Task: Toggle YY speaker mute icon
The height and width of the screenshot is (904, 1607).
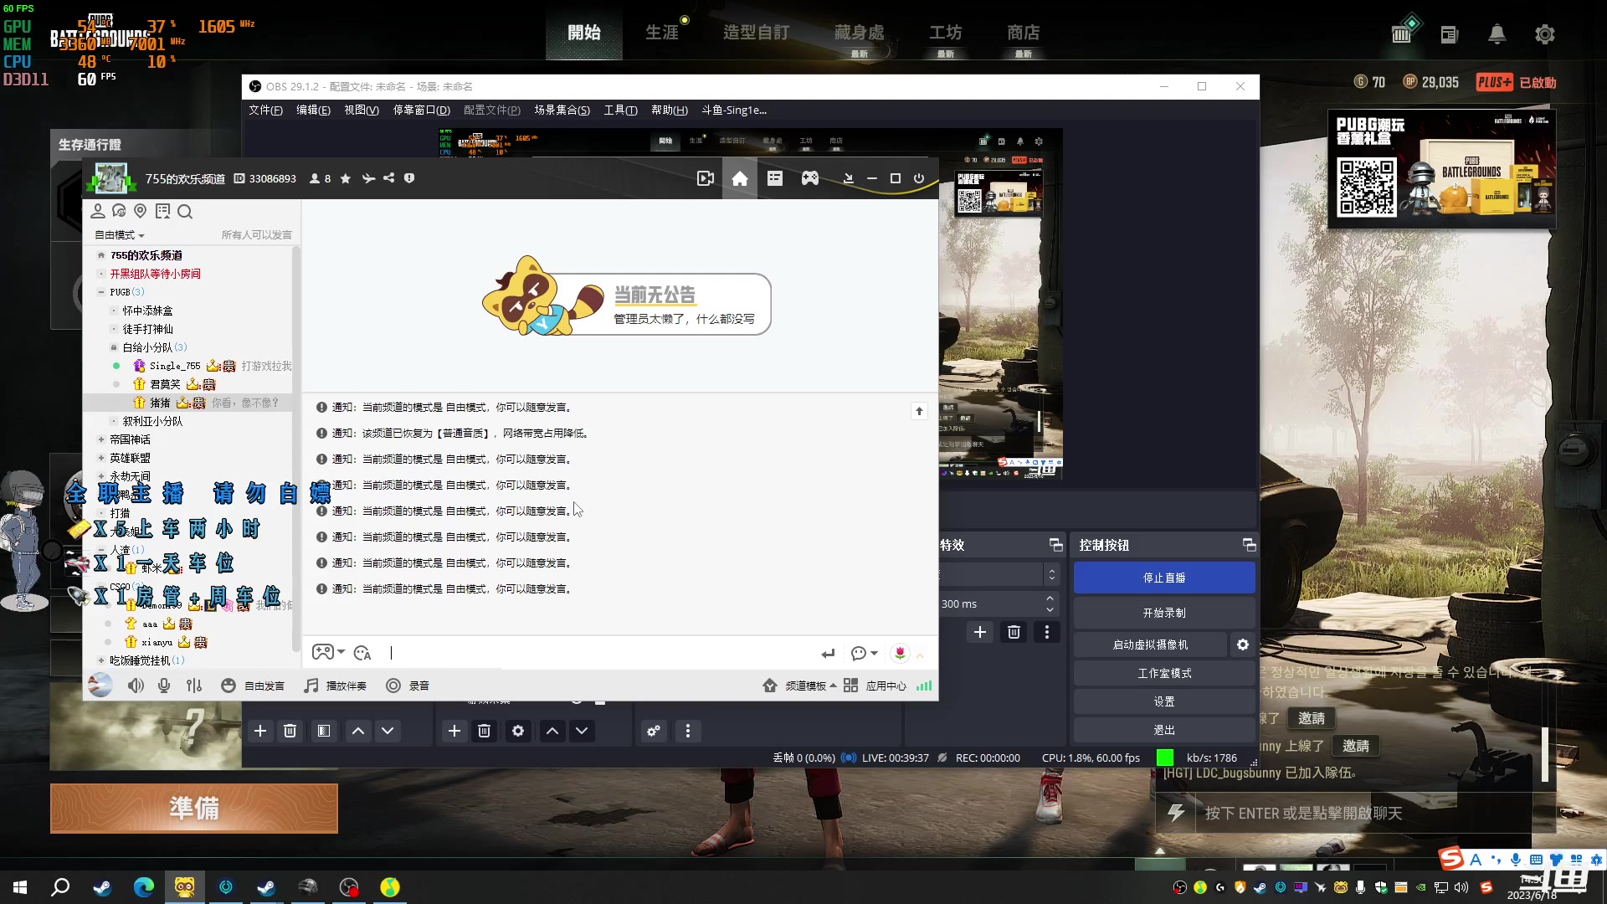Action: (136, 686)
